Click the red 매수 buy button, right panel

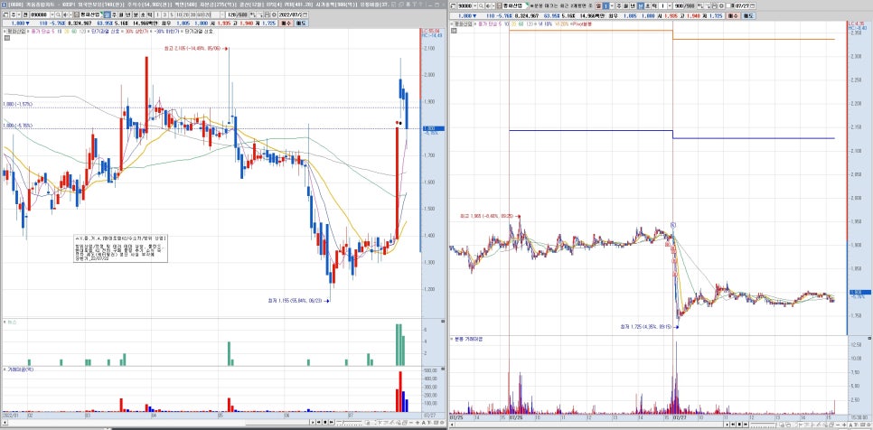pyautogui.click(x=733, y=15)
